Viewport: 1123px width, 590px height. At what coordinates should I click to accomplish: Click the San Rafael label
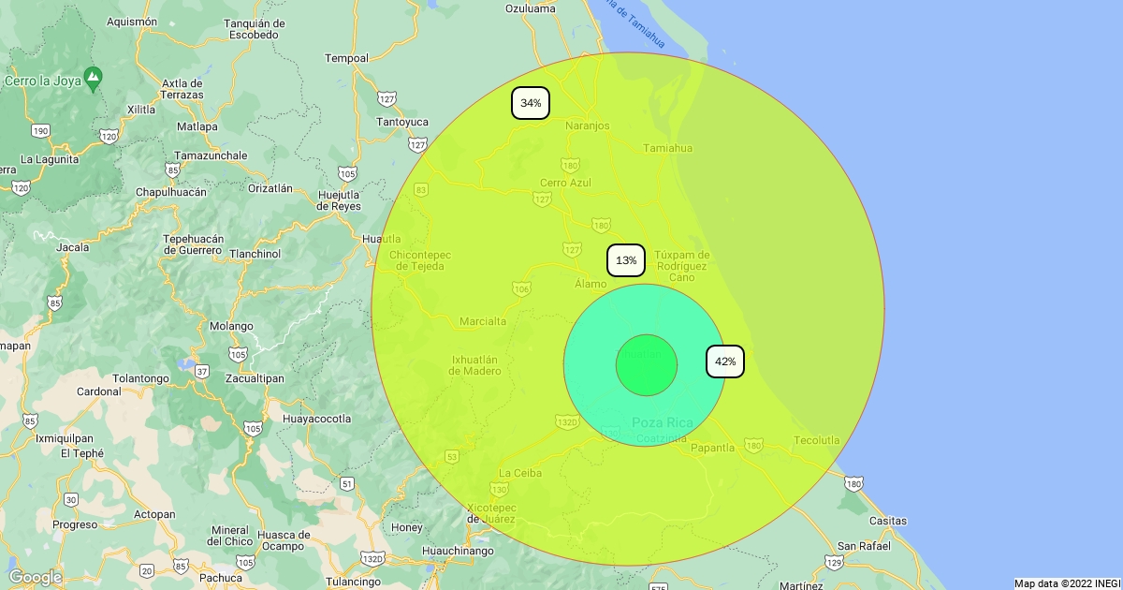(862, 546)
